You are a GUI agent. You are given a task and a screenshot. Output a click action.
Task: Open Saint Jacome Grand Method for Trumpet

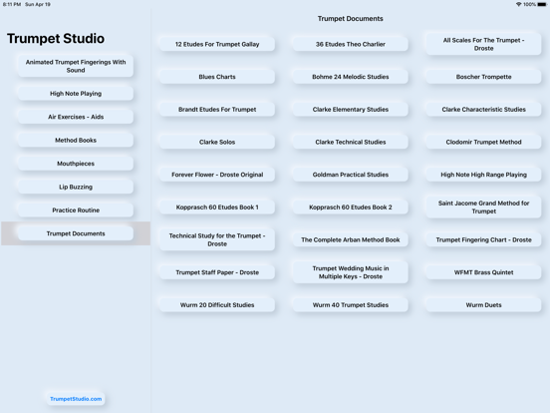[x=483, y=207]
